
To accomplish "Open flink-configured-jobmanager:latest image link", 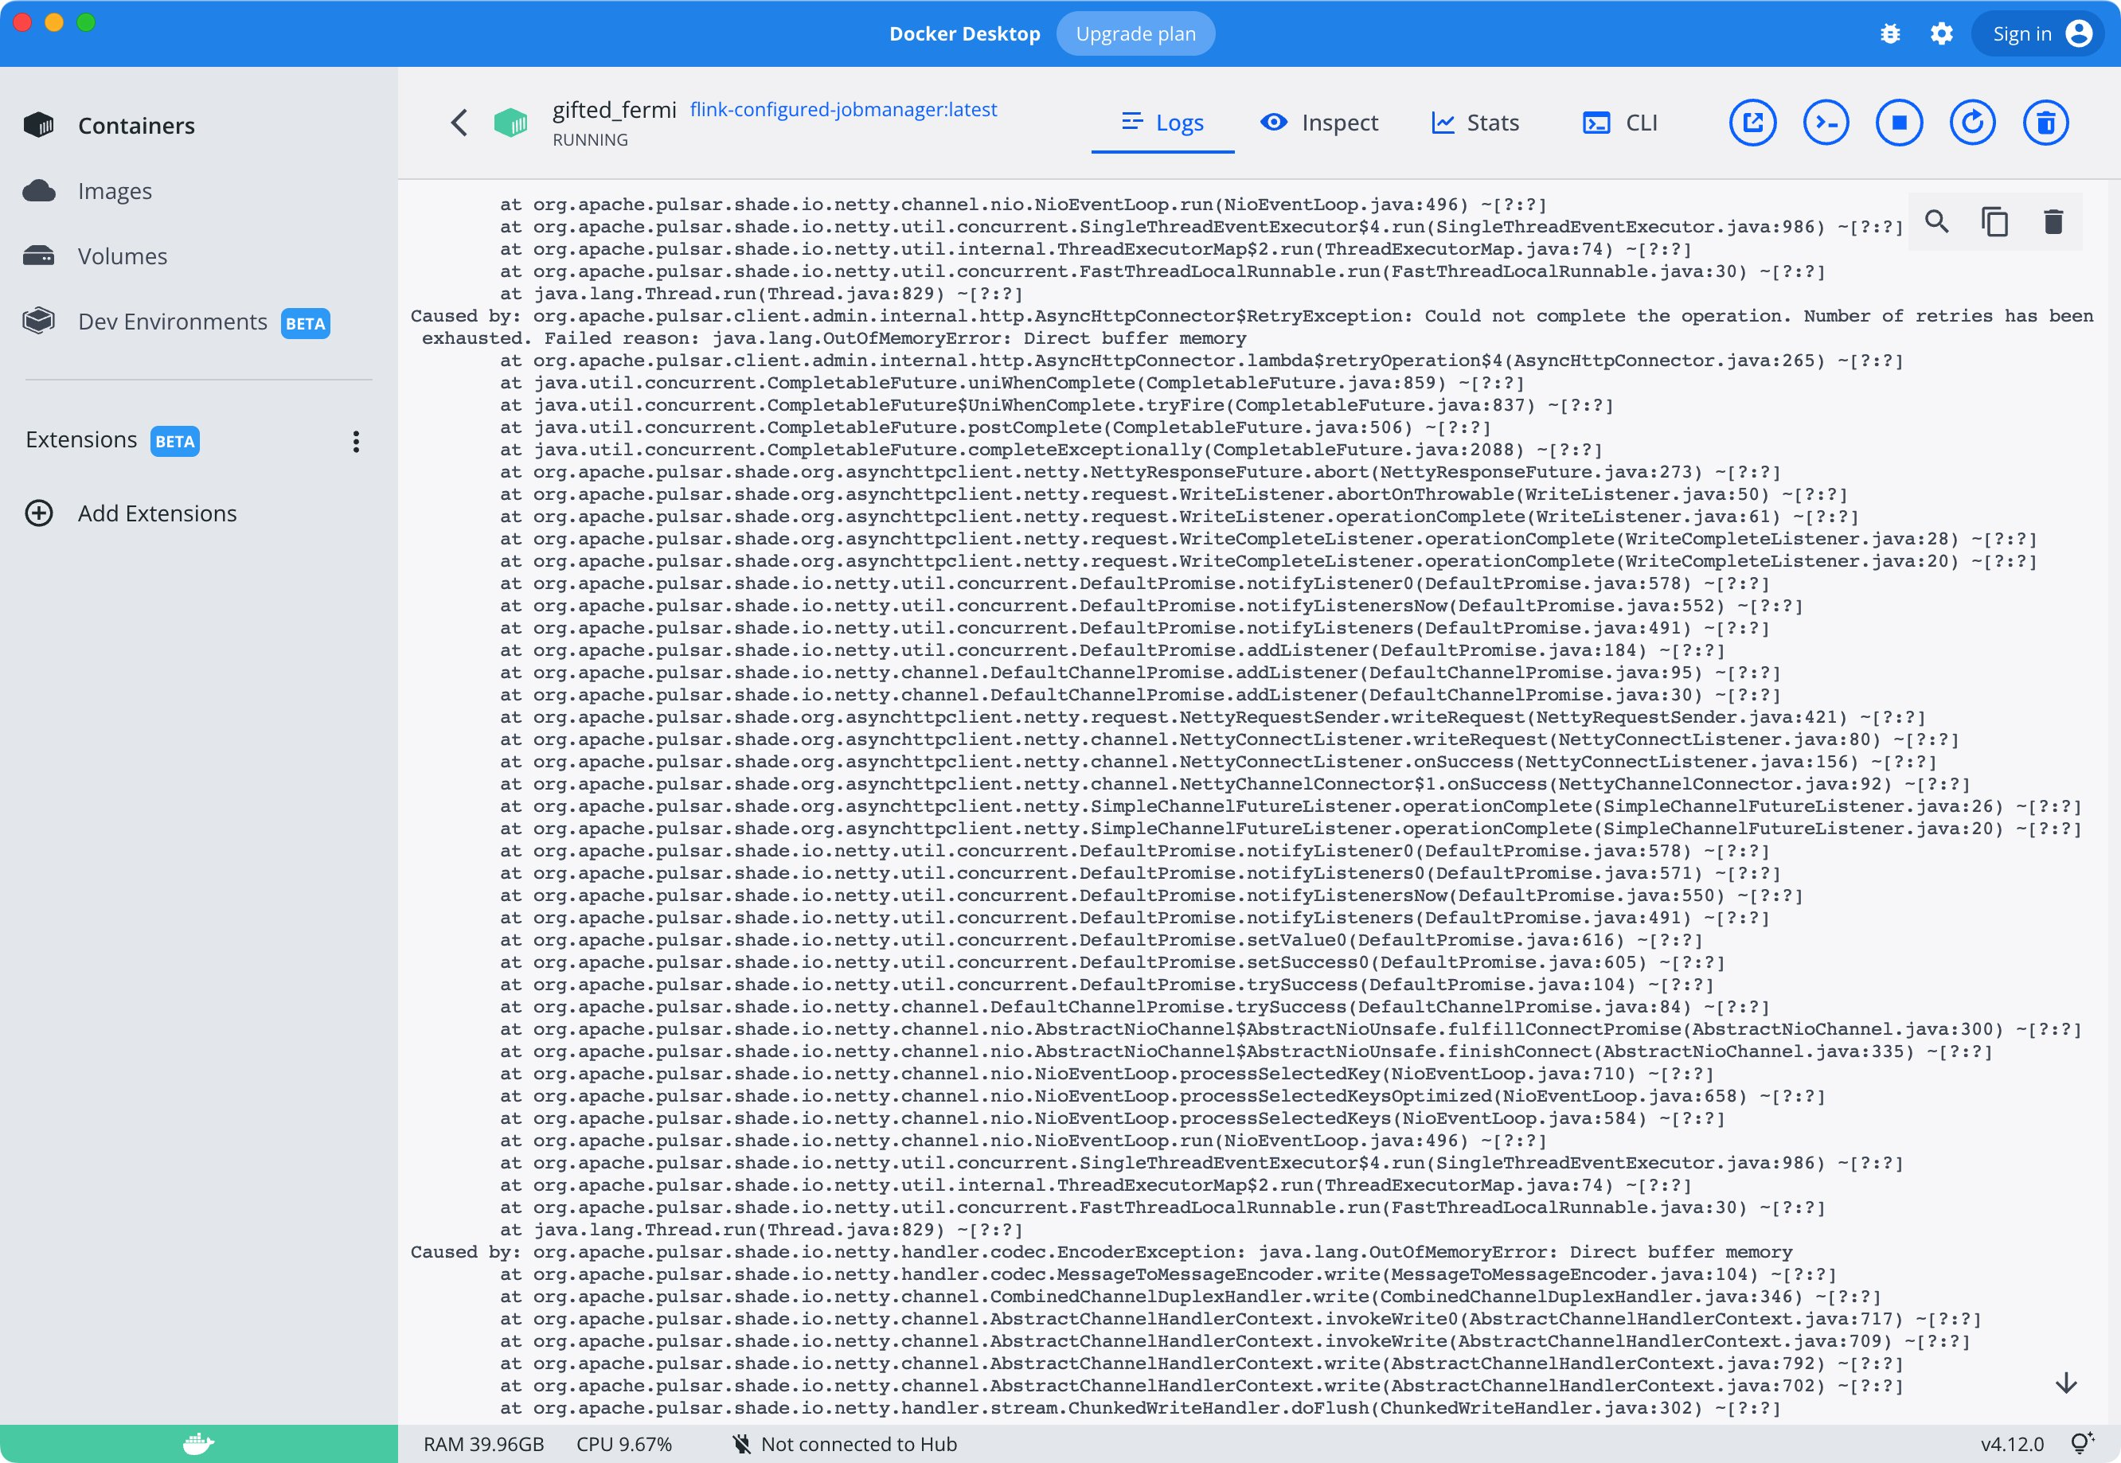I will 842,109.
